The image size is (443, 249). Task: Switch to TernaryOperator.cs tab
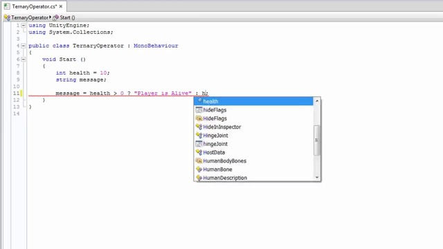pos(34,6)
